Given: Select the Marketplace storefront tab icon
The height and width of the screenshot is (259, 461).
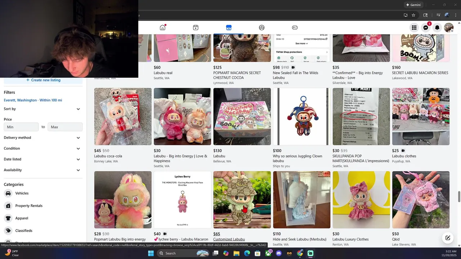Looking at the screenshot, I should point(228,27).
